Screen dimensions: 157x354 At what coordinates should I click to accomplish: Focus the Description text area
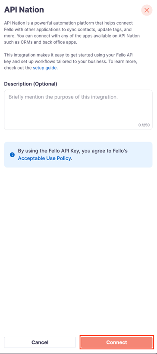(x=78, y=110)
